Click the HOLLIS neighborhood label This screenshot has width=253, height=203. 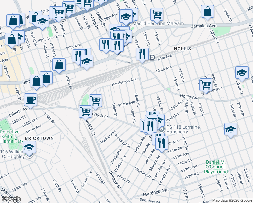coord(183,49)
